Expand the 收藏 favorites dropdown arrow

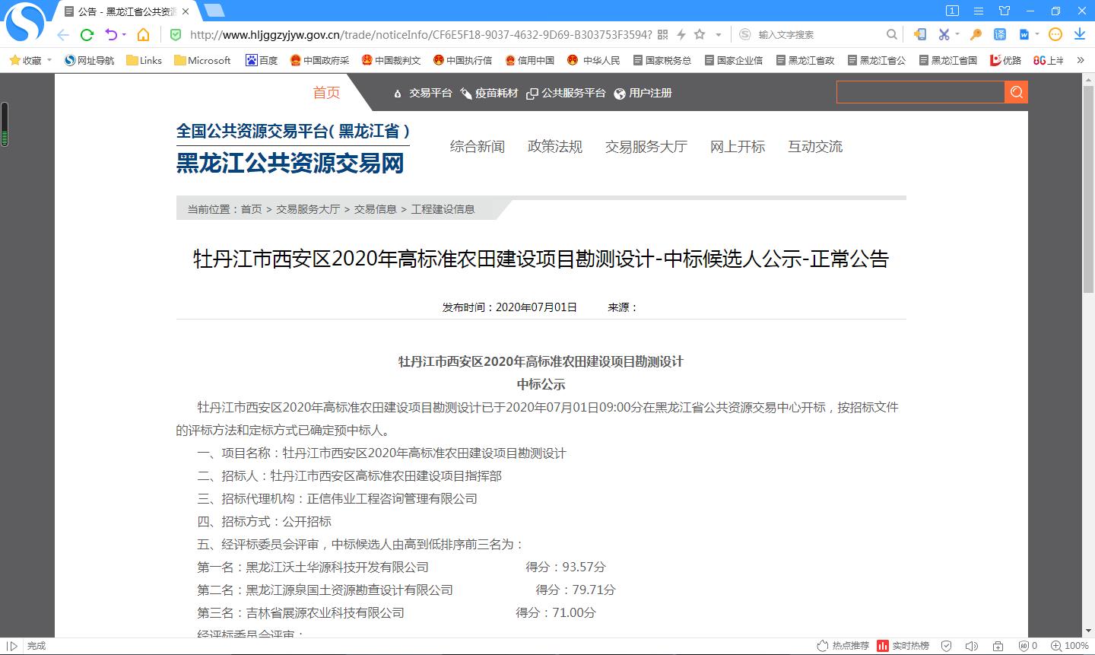(x=49, y=60)
